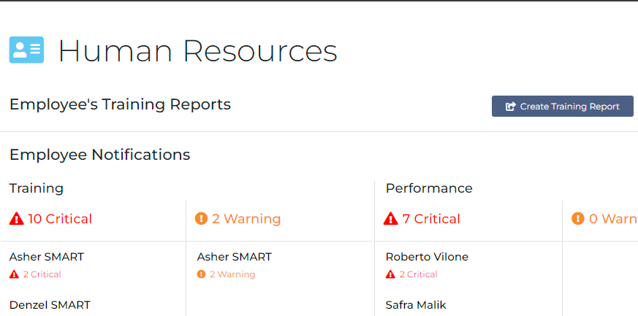
Task: Click orange alert icon beside Training 2 Warning
Action: tap(202, 219)
